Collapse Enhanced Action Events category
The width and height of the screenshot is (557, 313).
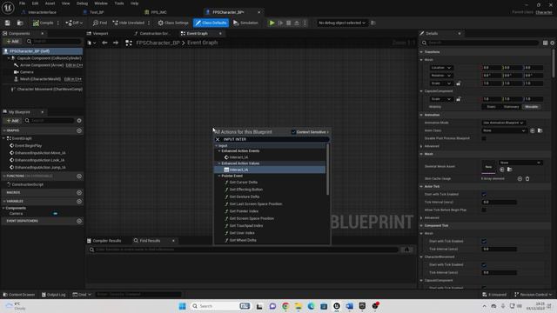[219, 150]
